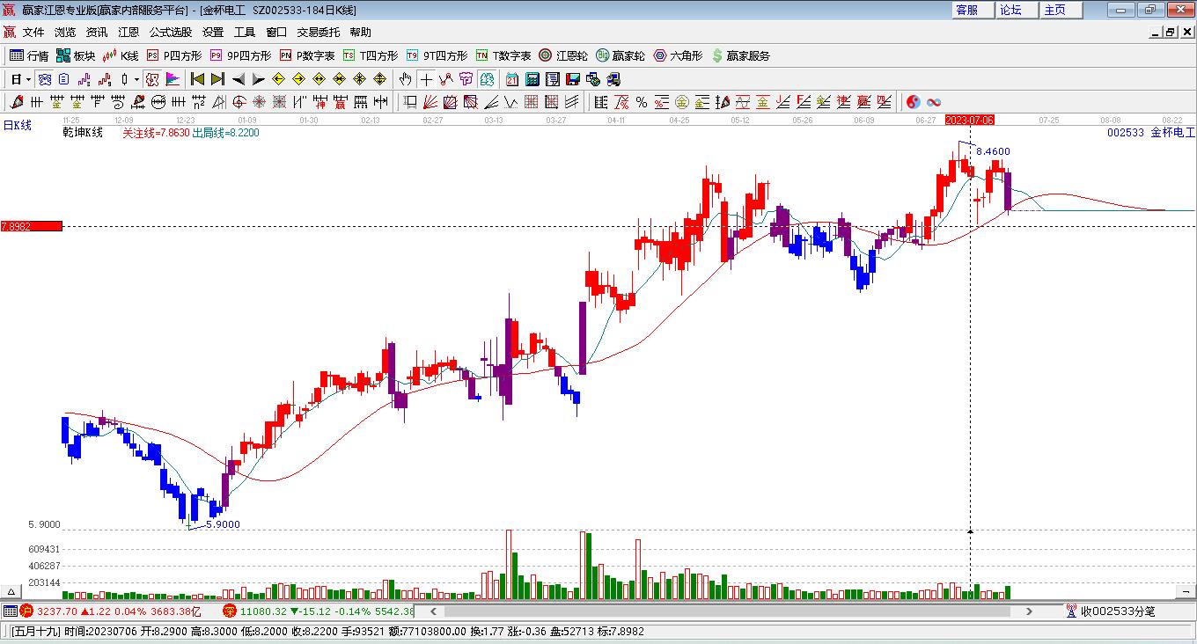This screenshot has height=644, width=1197.
Task: Switch to K线 chart view
Action: point(121,55)
